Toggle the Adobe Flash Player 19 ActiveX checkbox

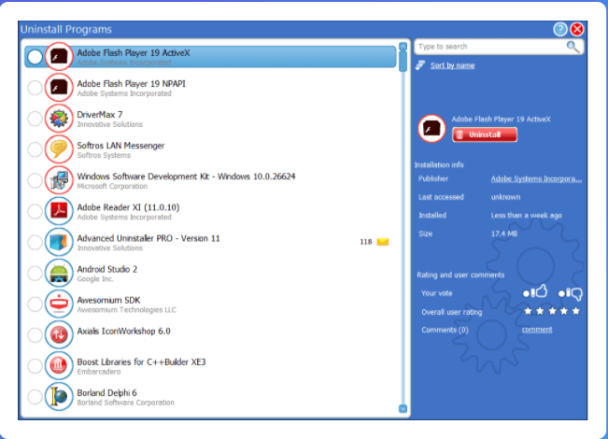tap(35, 57)
